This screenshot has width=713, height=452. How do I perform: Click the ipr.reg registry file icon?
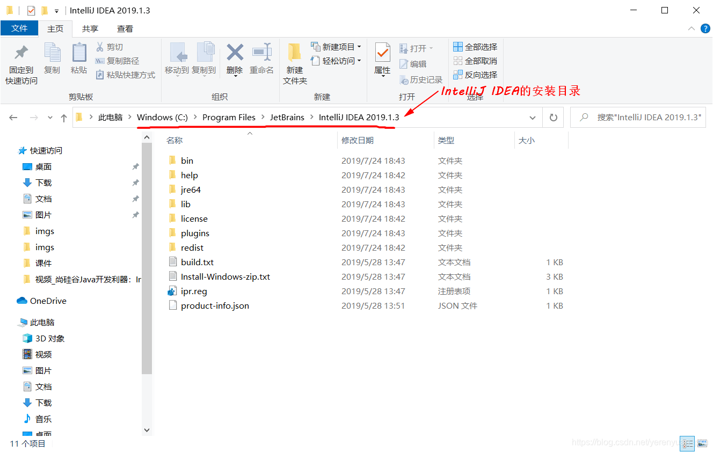point(172,291)
